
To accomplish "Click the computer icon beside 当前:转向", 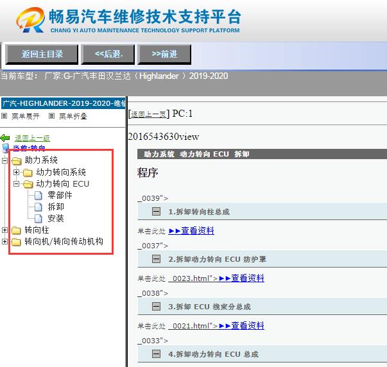I will 5,148.
